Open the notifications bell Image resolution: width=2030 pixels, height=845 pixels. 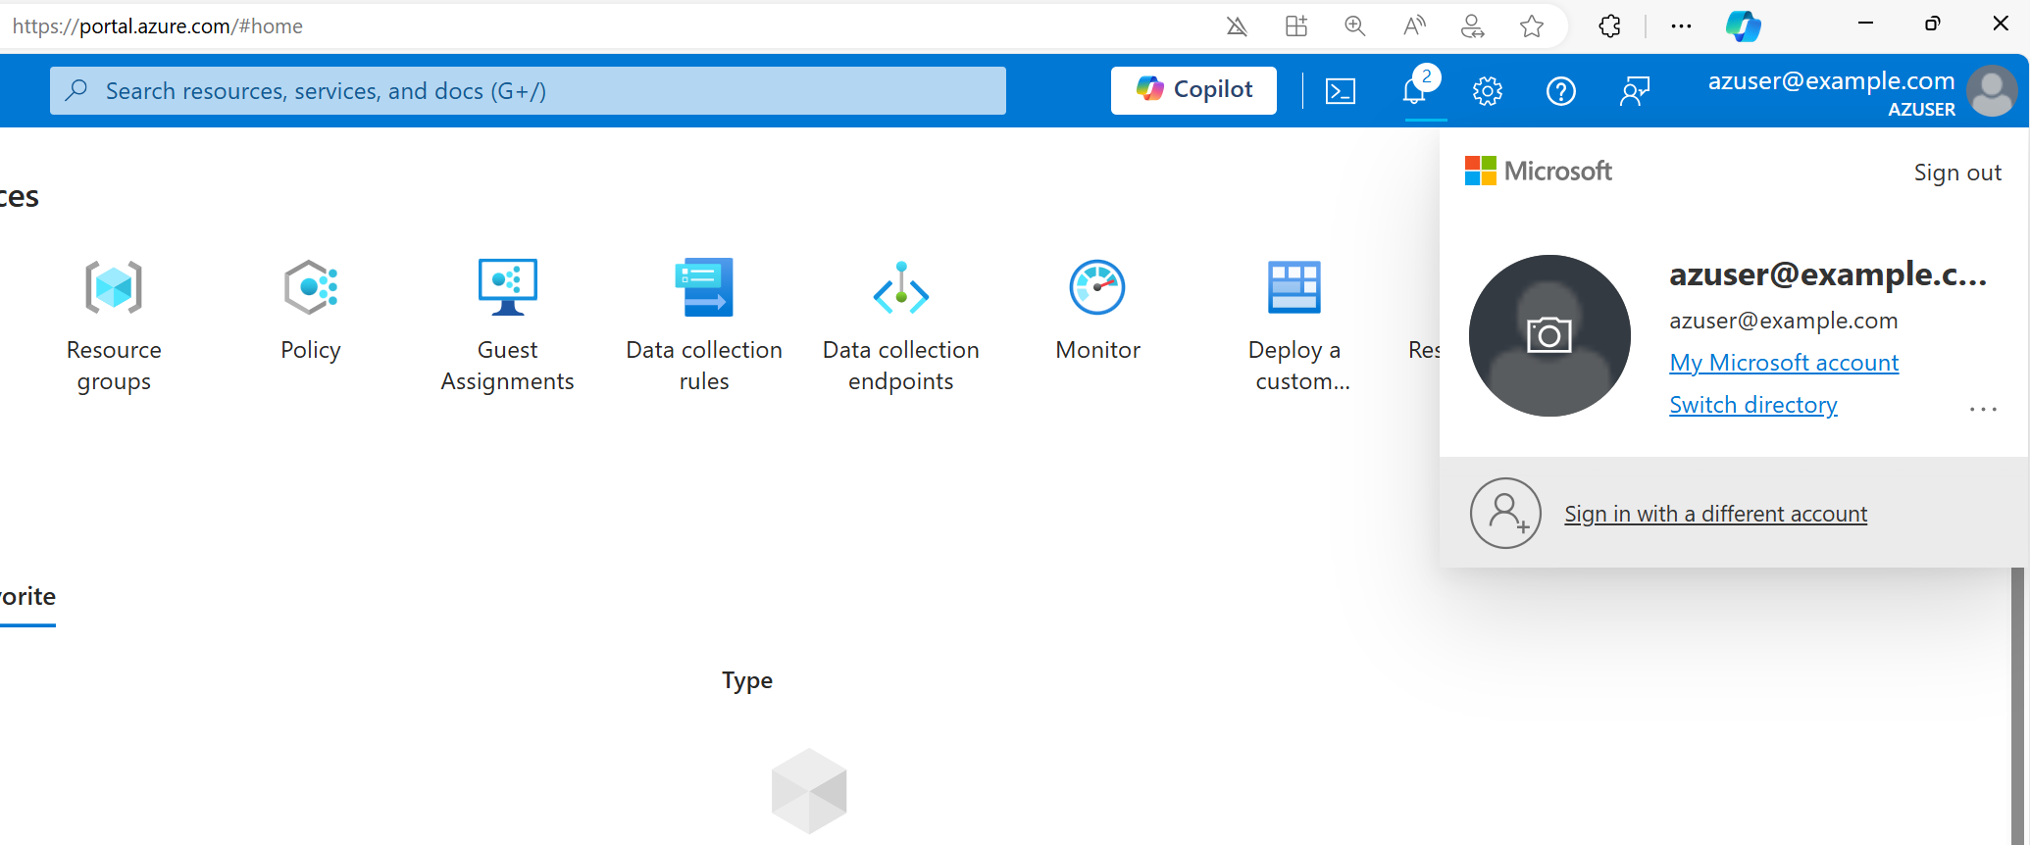[x=1414, y=91]
